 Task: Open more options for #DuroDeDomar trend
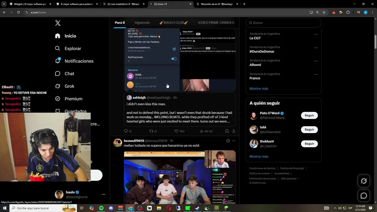pyautogui.click(x=316, y=48)
